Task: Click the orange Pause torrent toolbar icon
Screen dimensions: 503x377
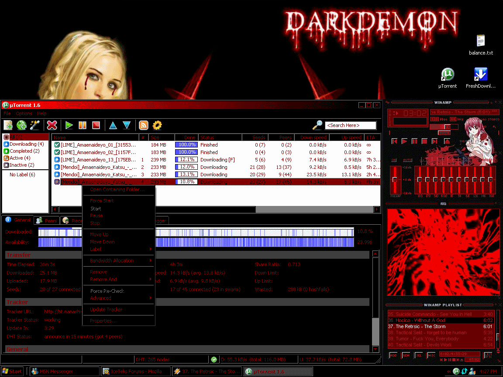Action: coord(83,125)
